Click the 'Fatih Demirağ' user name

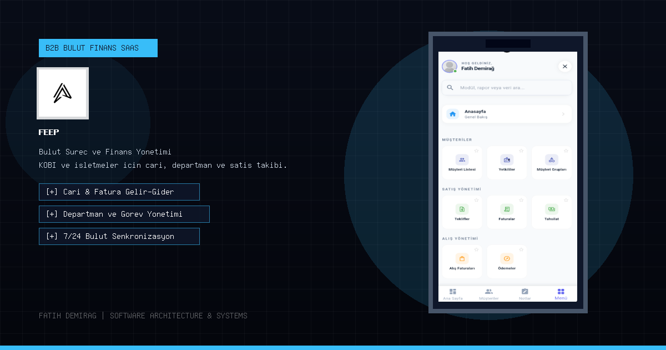[478, 69]
